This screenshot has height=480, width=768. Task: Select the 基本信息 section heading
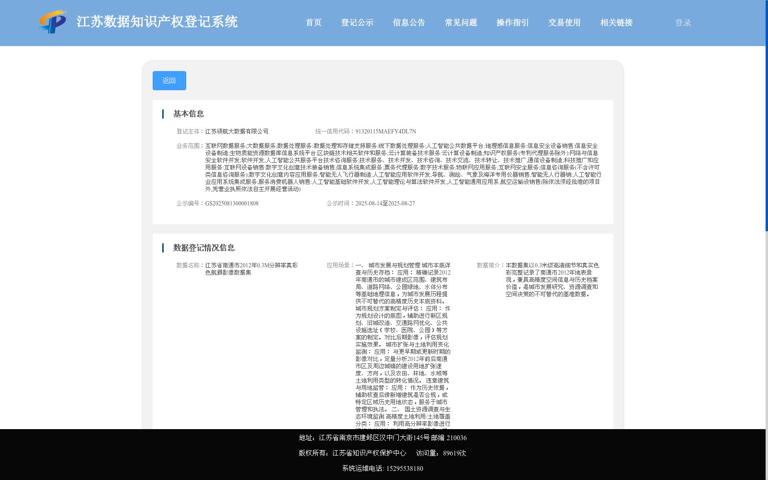(x=189, y=114)
